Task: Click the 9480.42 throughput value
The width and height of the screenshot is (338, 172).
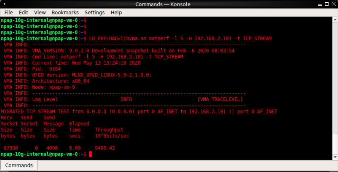Action: pyautogui.click(x=105, y=148)
